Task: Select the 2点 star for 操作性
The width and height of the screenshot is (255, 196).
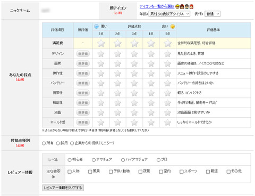Action: click(117, 73)
